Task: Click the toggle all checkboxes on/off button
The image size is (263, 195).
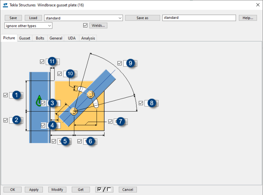Action: tap(104, 190)
